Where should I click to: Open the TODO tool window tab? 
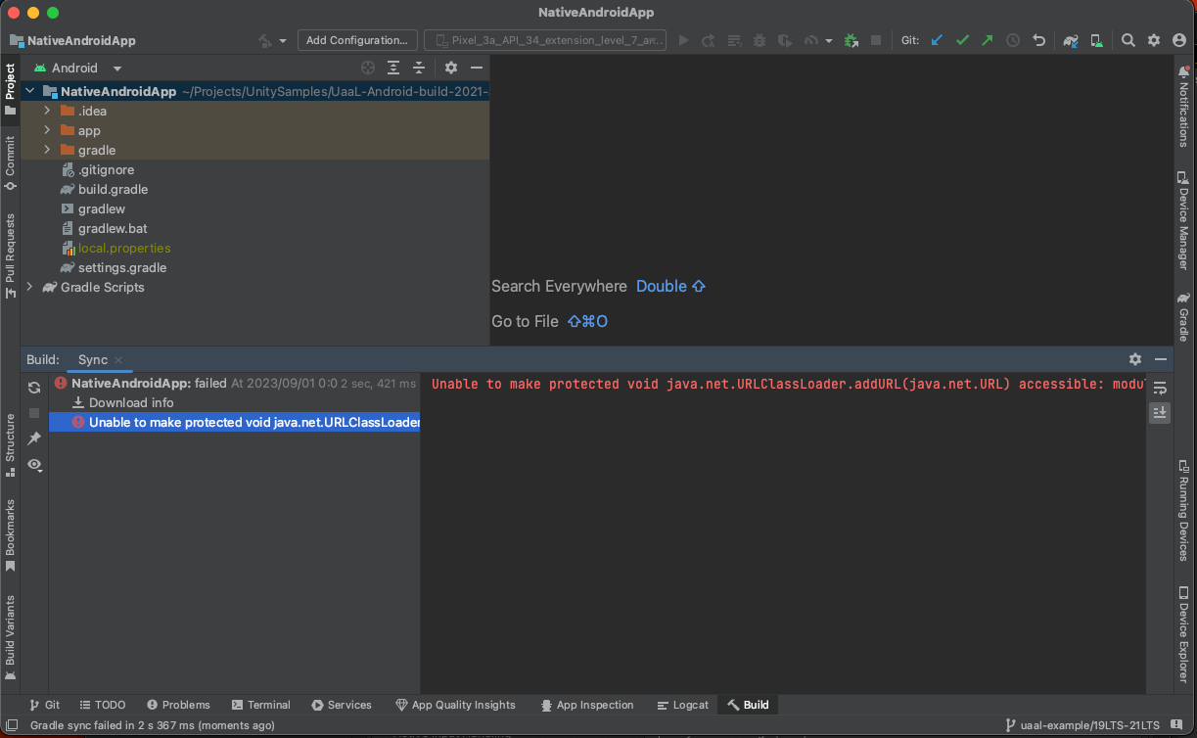pos(102,705)
